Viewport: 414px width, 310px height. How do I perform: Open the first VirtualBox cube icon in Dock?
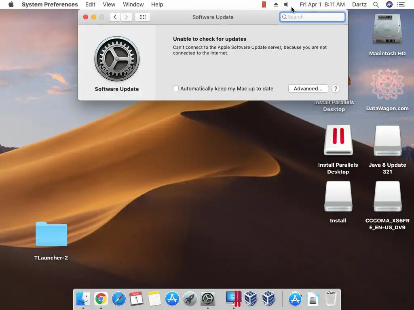click(251, 299)
